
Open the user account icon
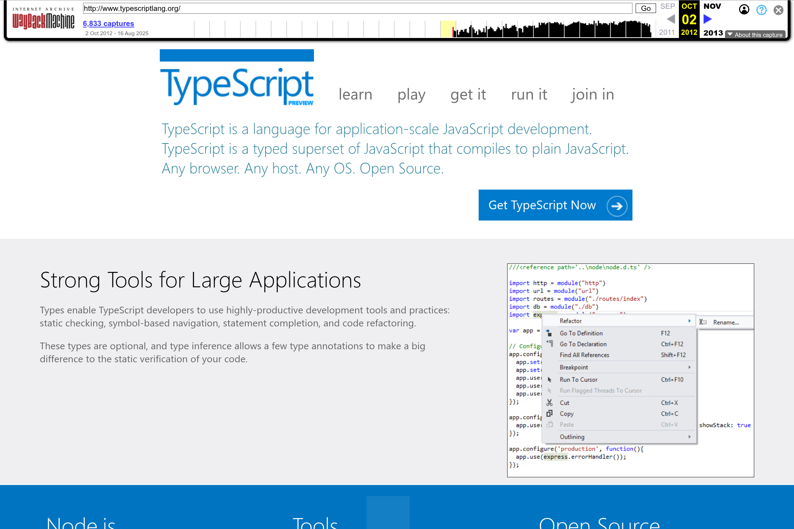pyautogui.click(x=744, y=9)
